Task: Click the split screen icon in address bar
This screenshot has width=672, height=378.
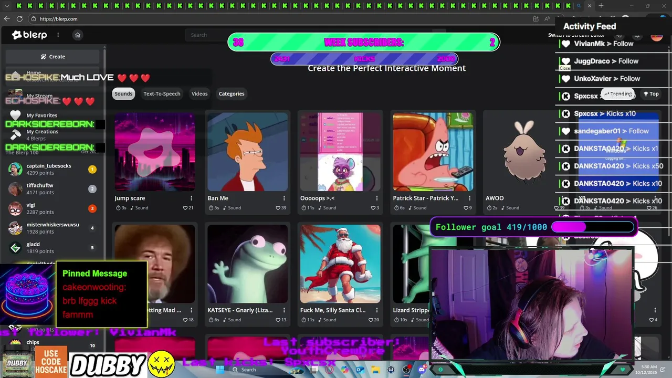Action: [535, 19]
